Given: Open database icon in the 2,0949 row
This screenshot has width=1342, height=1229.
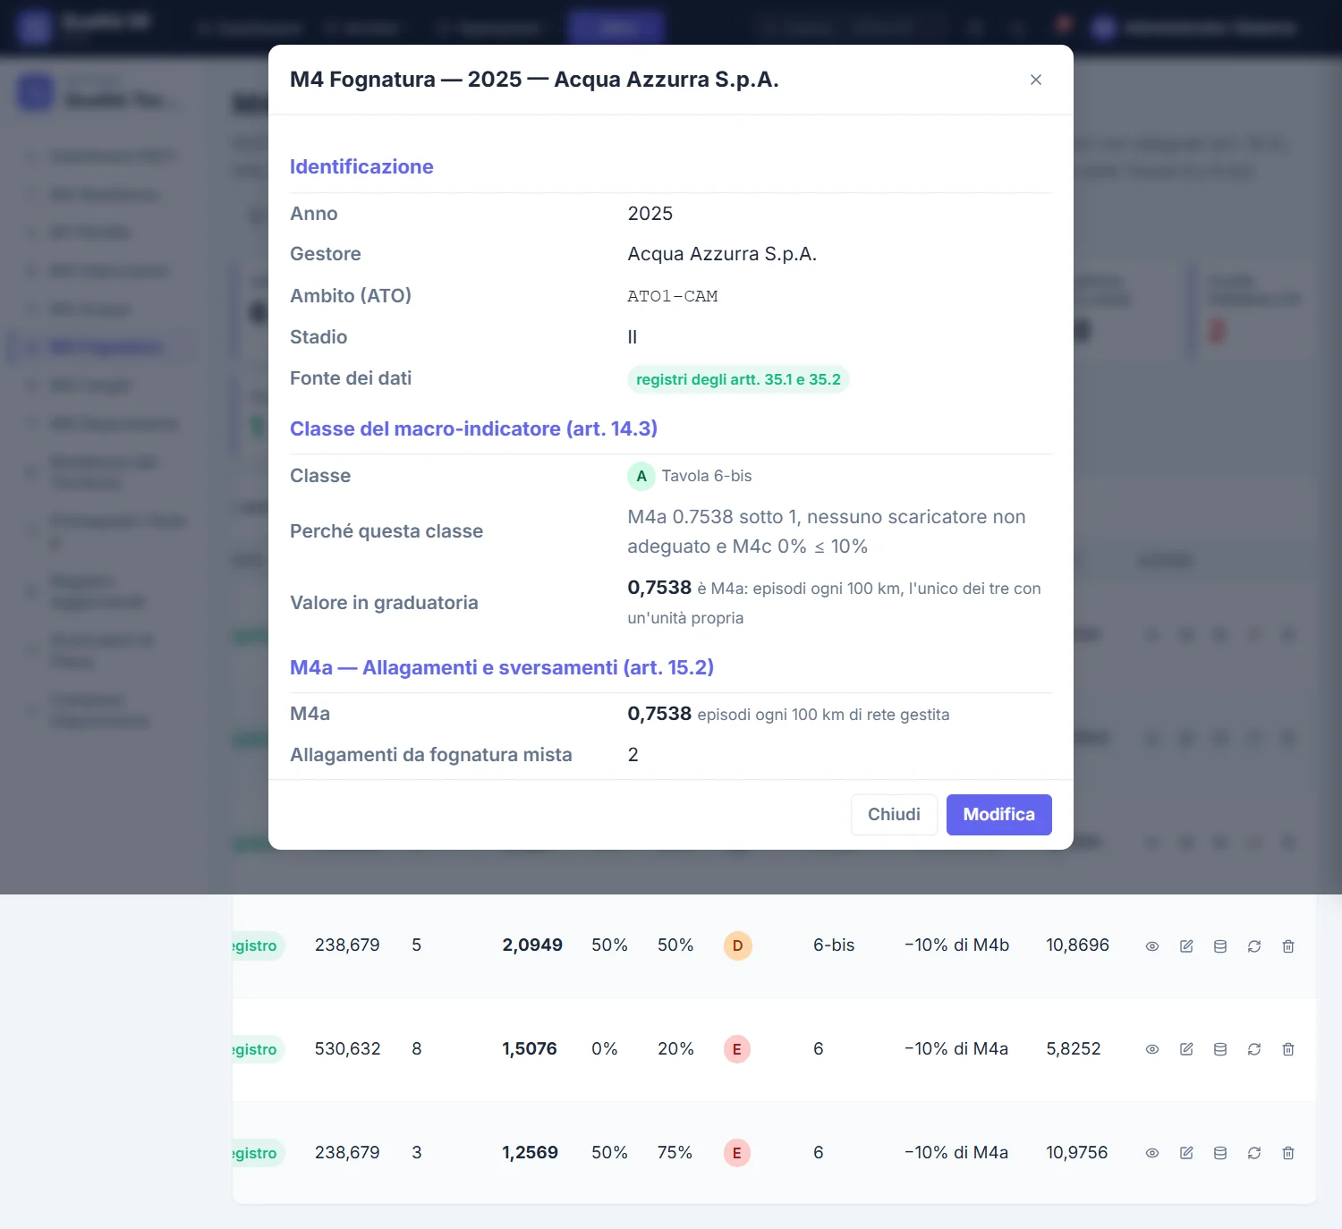Looking at the screenshot, I should point(1220,946).
